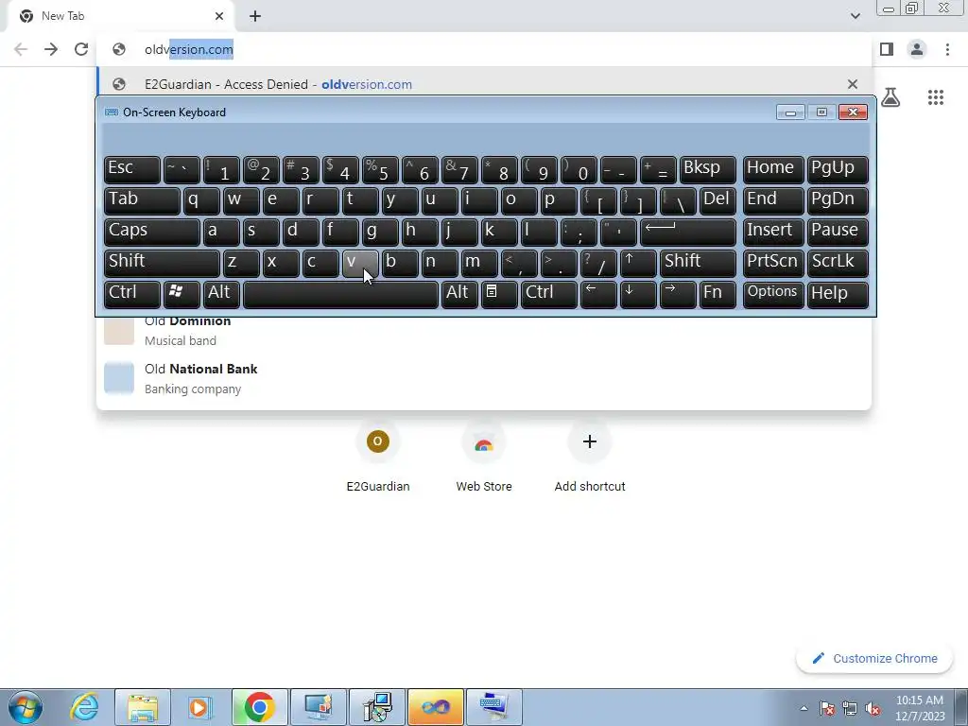Toggle the left Shift key on-screen
This screenshot has height=726, width=968.
coord(162,263)
